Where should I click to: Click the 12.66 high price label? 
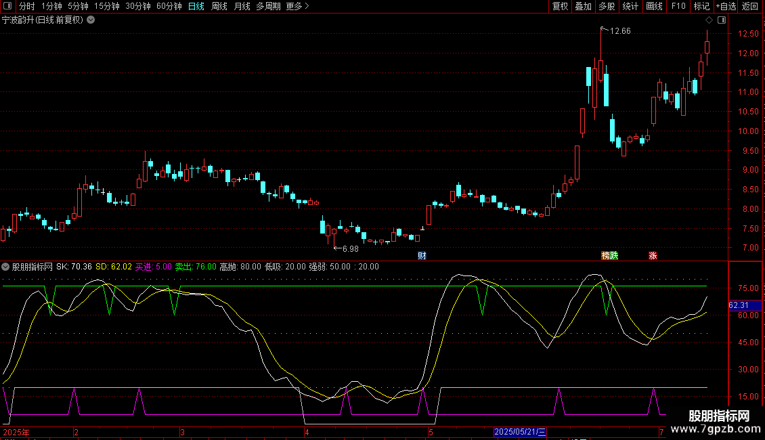619,31
